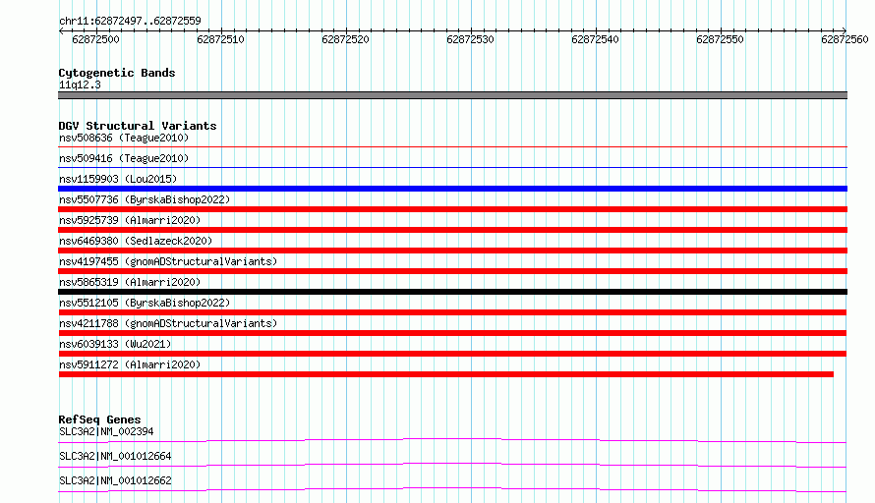Select variant label nsv6039133 (Wu2021)
875x503 pixels.
pos(115,344)
